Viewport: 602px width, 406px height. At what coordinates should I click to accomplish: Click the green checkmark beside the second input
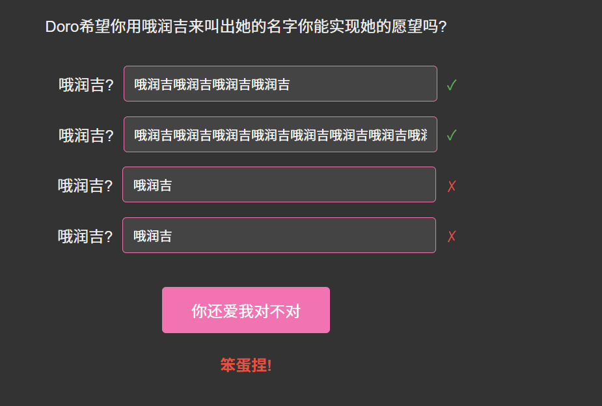[452, 135]
